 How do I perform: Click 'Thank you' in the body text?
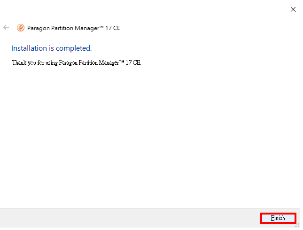(x=24, y=63)
